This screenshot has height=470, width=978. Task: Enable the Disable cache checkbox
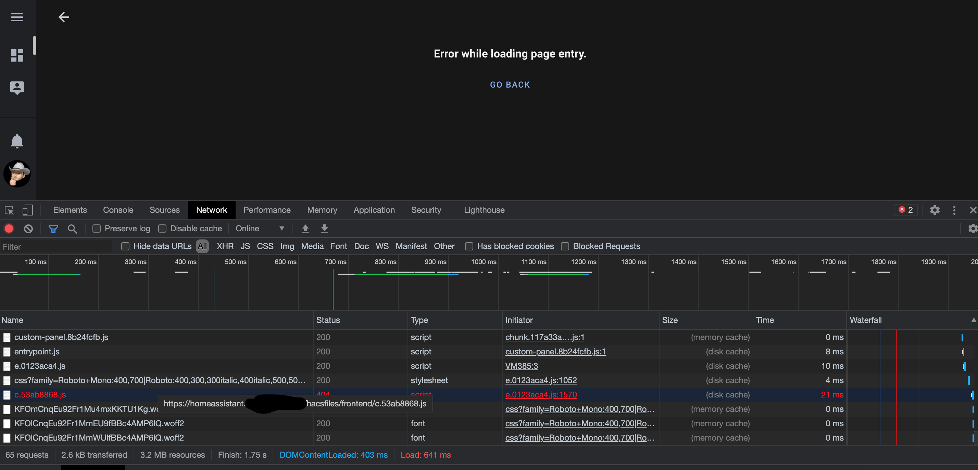coord(162,229)
